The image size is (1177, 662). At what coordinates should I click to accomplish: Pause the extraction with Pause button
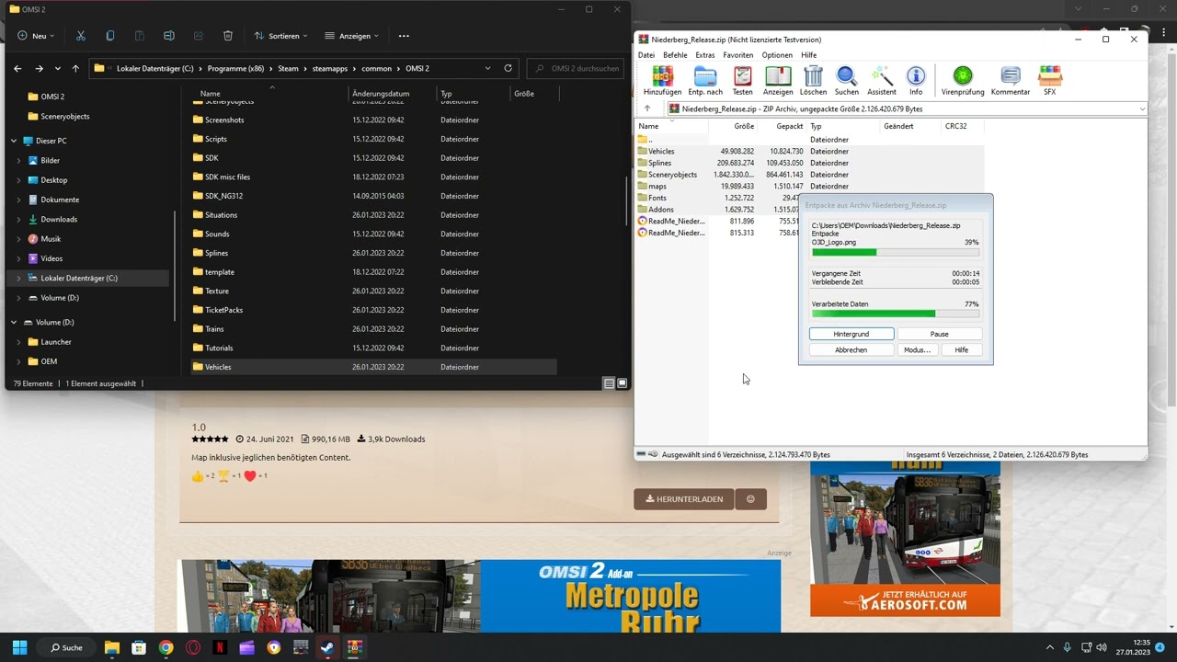(x=939, y=334)
